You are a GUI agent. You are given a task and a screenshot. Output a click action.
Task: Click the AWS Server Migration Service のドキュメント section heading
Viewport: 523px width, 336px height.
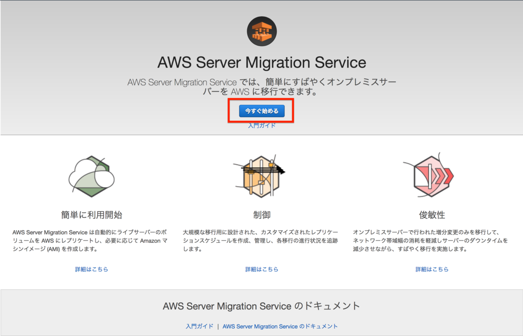[x=261, y=306]
